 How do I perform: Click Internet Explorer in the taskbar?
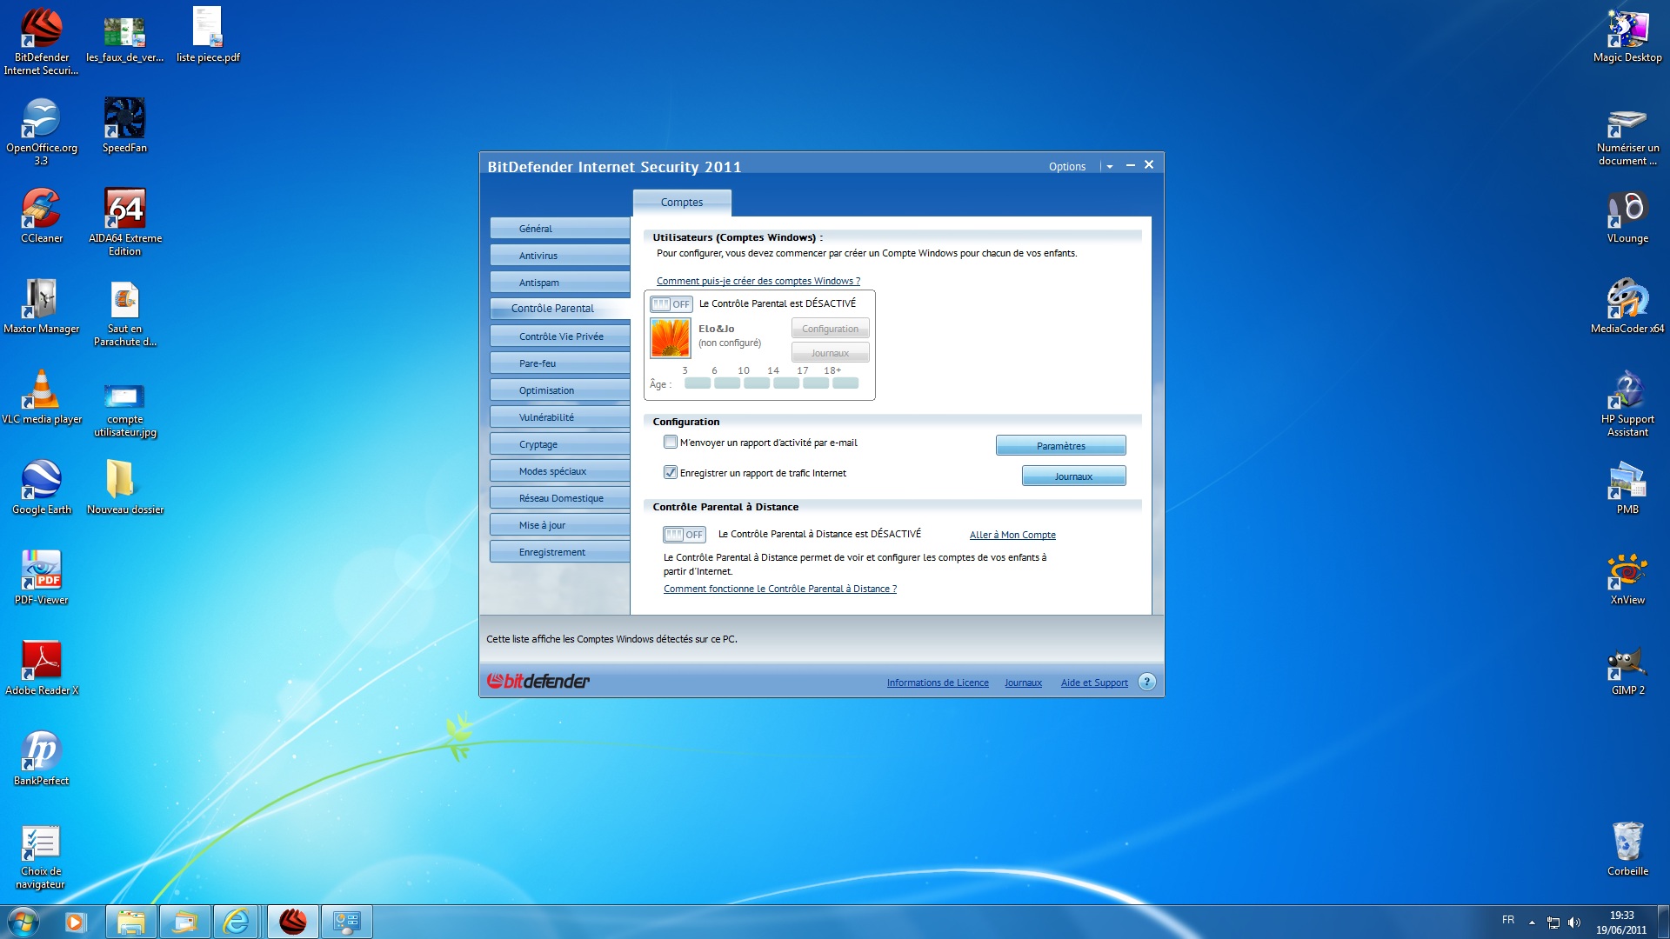pos(236,922)
